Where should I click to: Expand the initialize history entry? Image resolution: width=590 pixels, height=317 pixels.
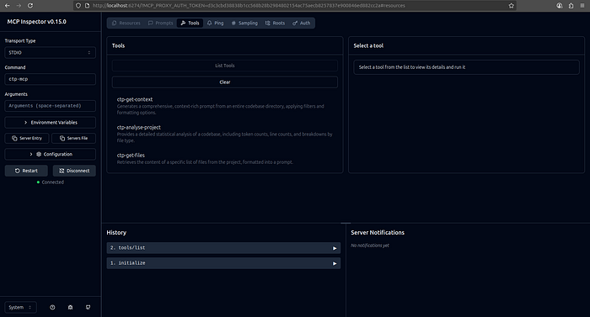click(223, 263)
